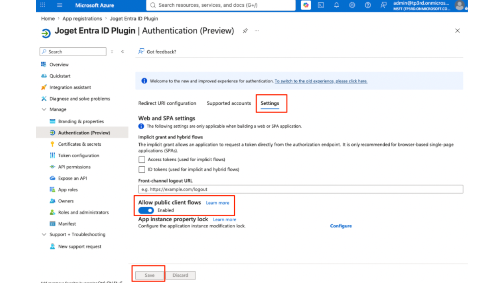This screenshot has width=504, height=283.
Task: Click the New support request icon
Action: pyautogui.click(x=52, y=246)
